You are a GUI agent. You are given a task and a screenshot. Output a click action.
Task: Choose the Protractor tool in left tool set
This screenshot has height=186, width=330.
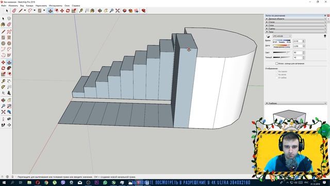click(x=3, y=87)
